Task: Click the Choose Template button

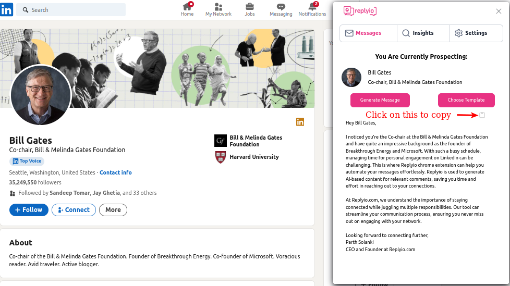Action: click(466, 100)
